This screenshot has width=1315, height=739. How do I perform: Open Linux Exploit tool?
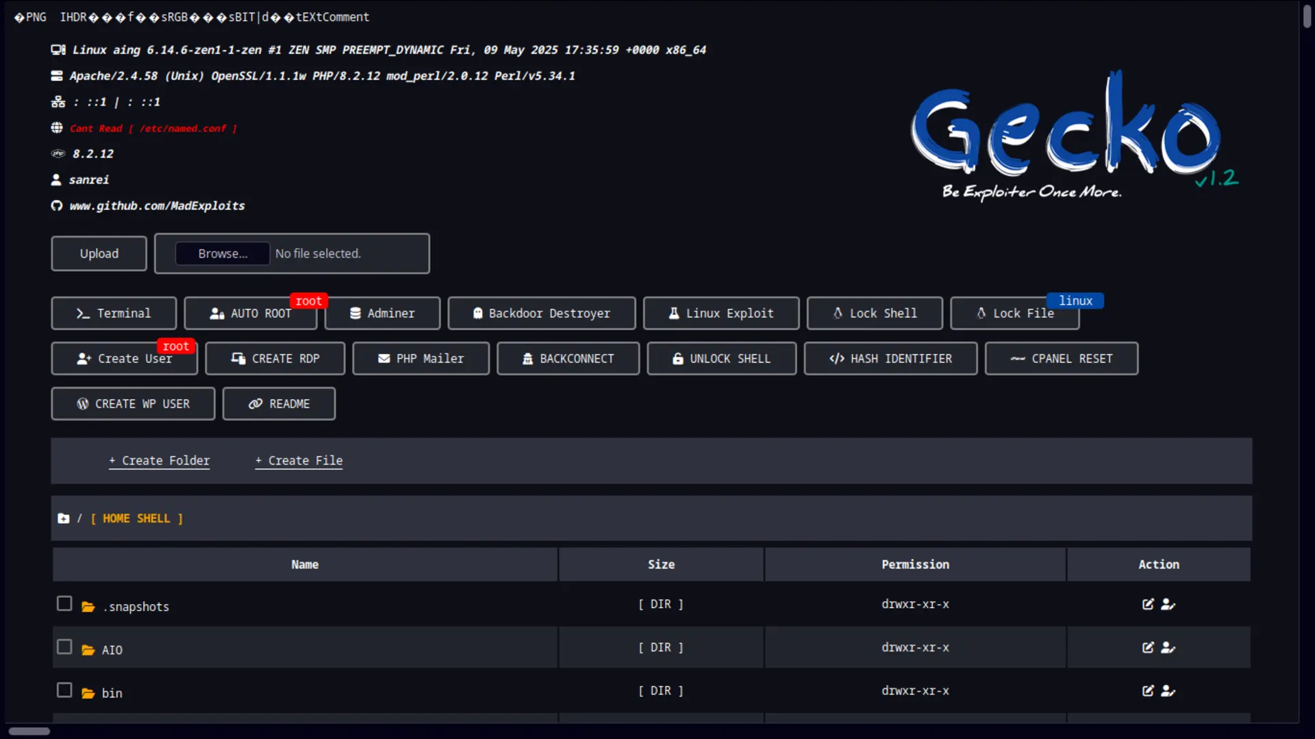[721, 313]
